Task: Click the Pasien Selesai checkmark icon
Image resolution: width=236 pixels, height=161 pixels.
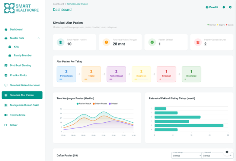Action: (x=152, y=42)
